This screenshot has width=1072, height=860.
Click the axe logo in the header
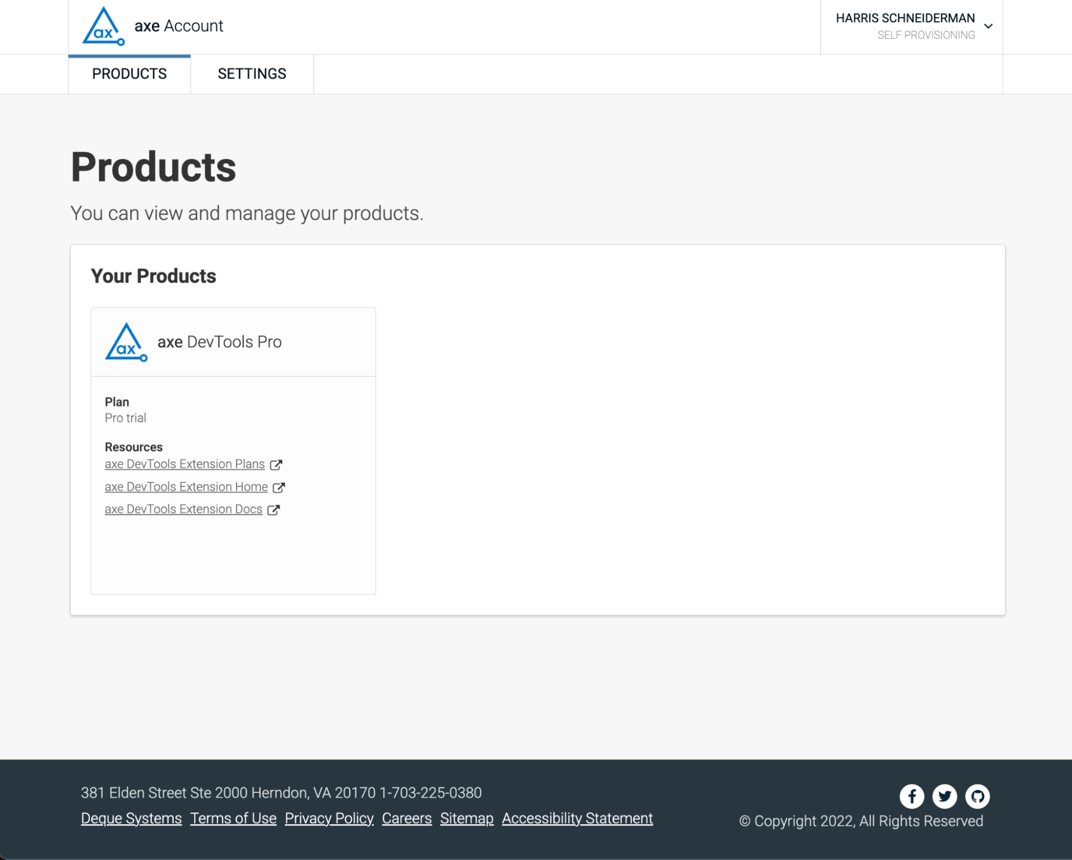(103, 25)
